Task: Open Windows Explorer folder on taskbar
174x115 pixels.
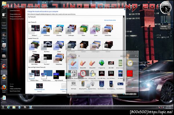Action: click(14, 107)
